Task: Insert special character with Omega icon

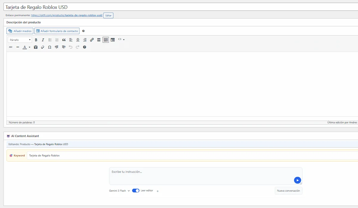Action: [x=50, y=47]
